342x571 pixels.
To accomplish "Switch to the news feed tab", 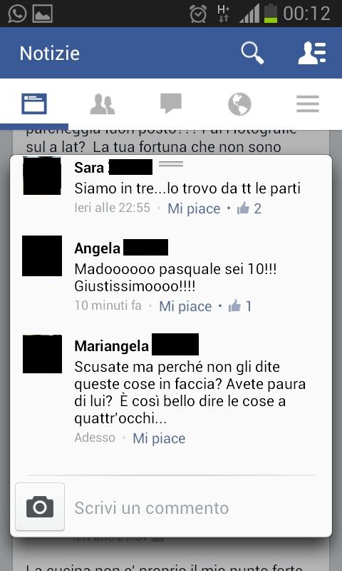I will pos(34,103).
